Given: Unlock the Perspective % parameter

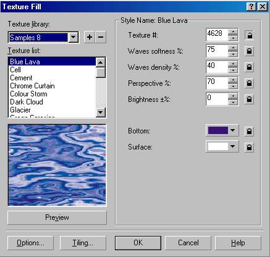Looking at the screenshot, I should [x=249, y=83].
